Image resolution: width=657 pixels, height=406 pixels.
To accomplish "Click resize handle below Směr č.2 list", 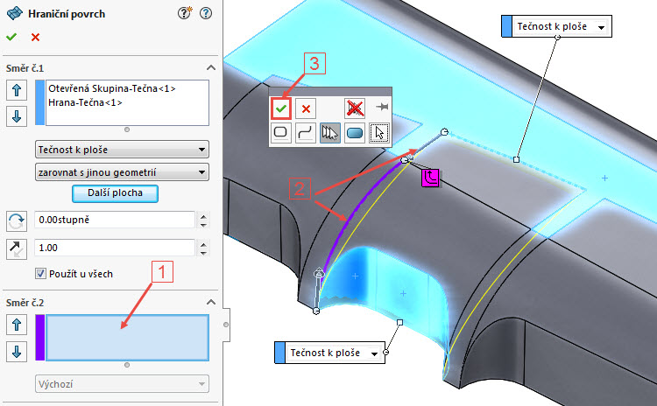I will (x=127, y=365).
